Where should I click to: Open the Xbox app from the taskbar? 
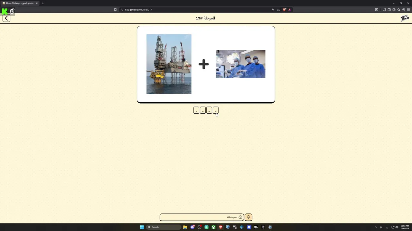pos(213,227)
